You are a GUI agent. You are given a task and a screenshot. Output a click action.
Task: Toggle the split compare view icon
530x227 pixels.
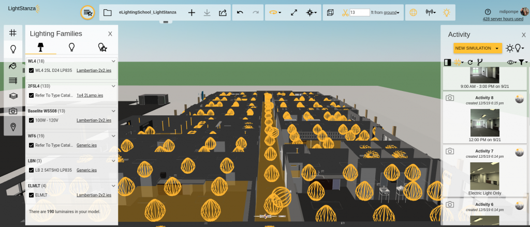tap(448, 62)
